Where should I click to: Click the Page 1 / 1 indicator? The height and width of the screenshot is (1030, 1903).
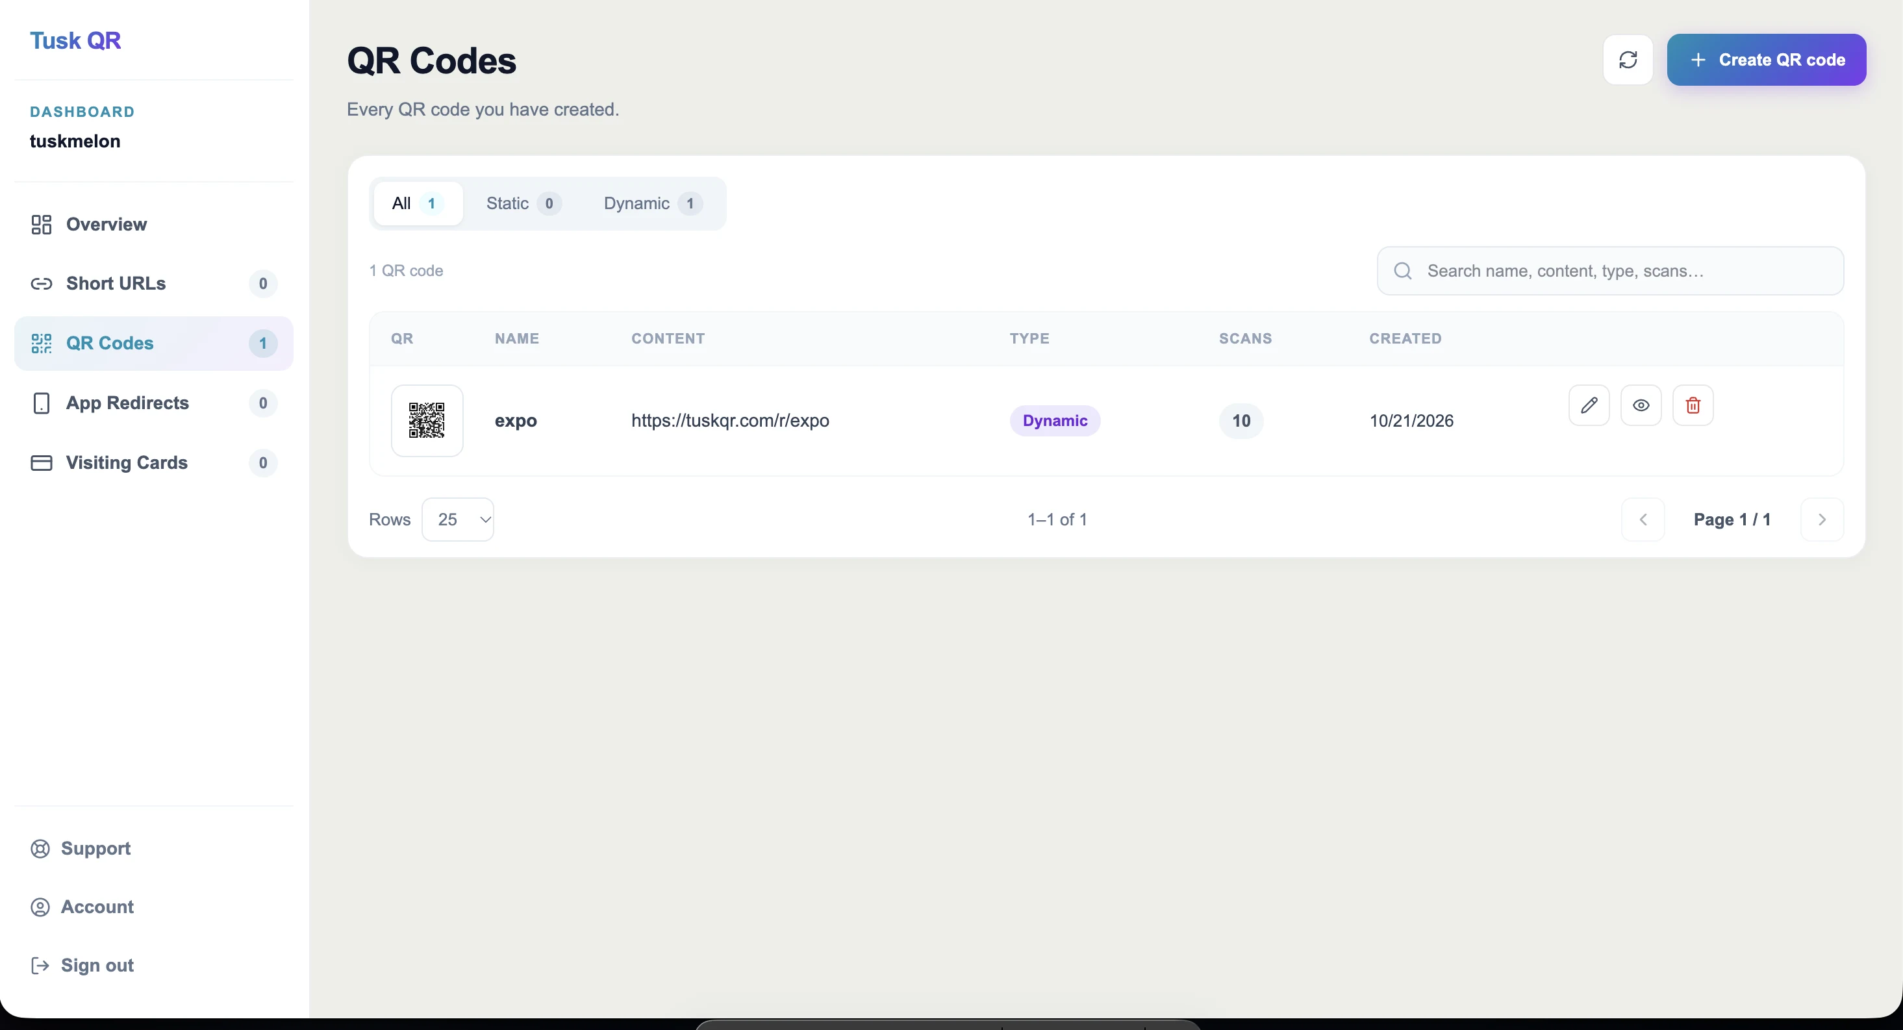[1732, 520]
